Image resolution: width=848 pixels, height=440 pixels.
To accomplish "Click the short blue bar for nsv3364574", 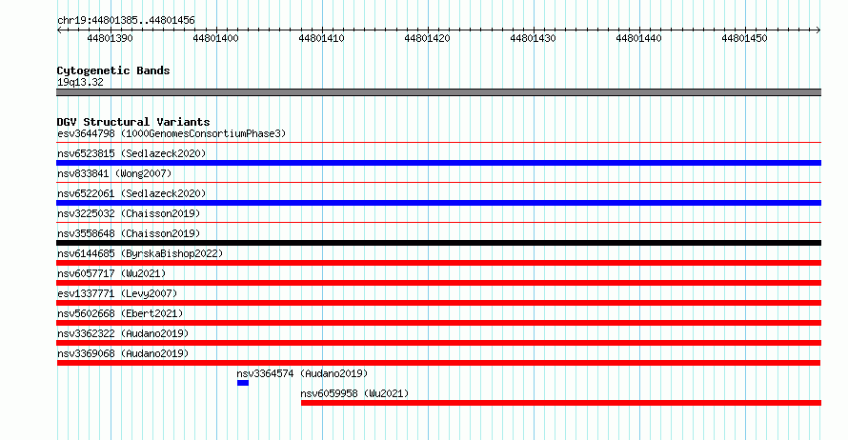I will tap(243, 383).
